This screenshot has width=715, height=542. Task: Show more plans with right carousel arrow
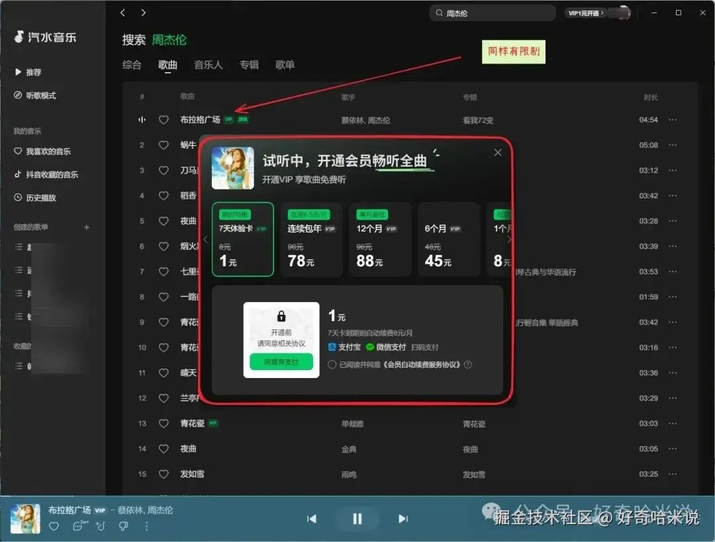pos(509,239)
